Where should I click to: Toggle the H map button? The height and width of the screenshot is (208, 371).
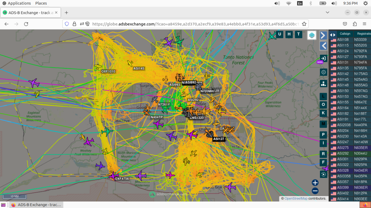coord(289,34)
